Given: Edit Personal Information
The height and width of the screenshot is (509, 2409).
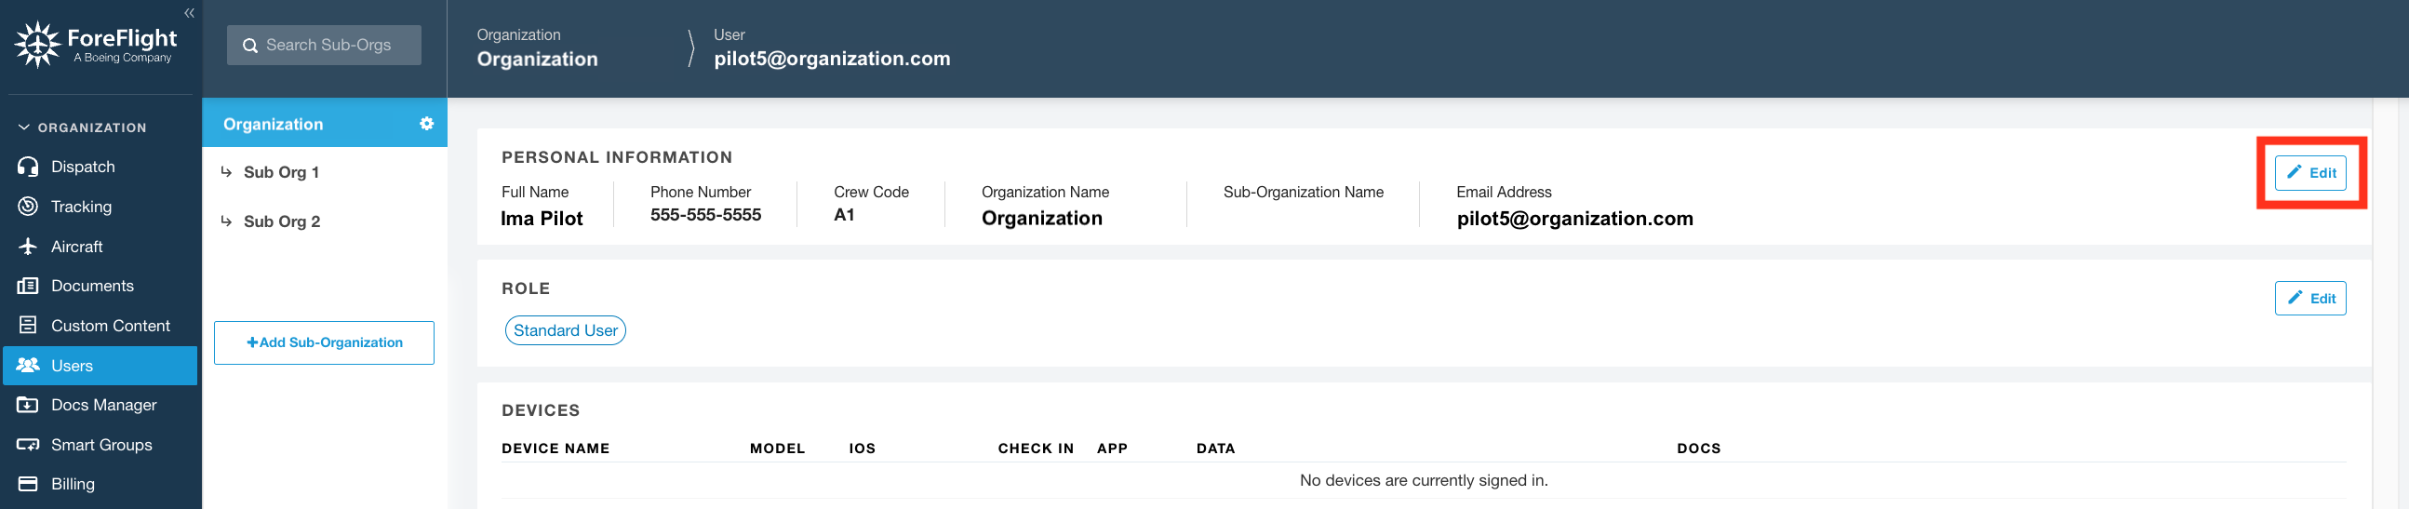Looking at the screenshot, I should coord(2309,173).
